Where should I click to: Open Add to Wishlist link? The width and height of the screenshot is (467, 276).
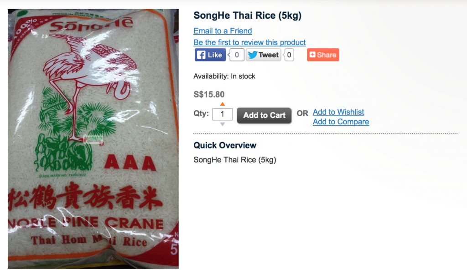click(338, 112)
